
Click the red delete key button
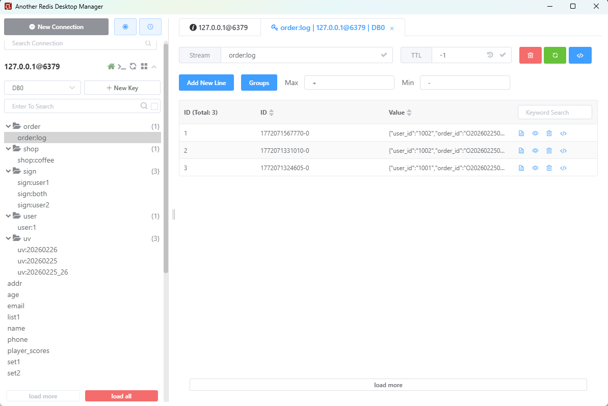click(x=531, y=55)
